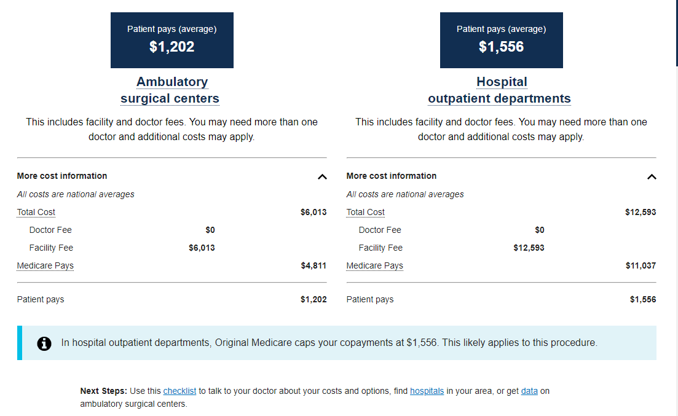Image resolution: width=678 pixels, height=416 pixels.
Task: Follow the hospitals link in Next Steps
Action: (x=427, y=391)
